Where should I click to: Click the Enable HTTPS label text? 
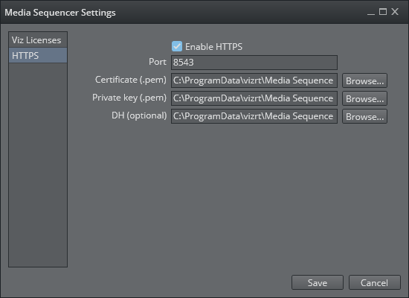(213, 47)
